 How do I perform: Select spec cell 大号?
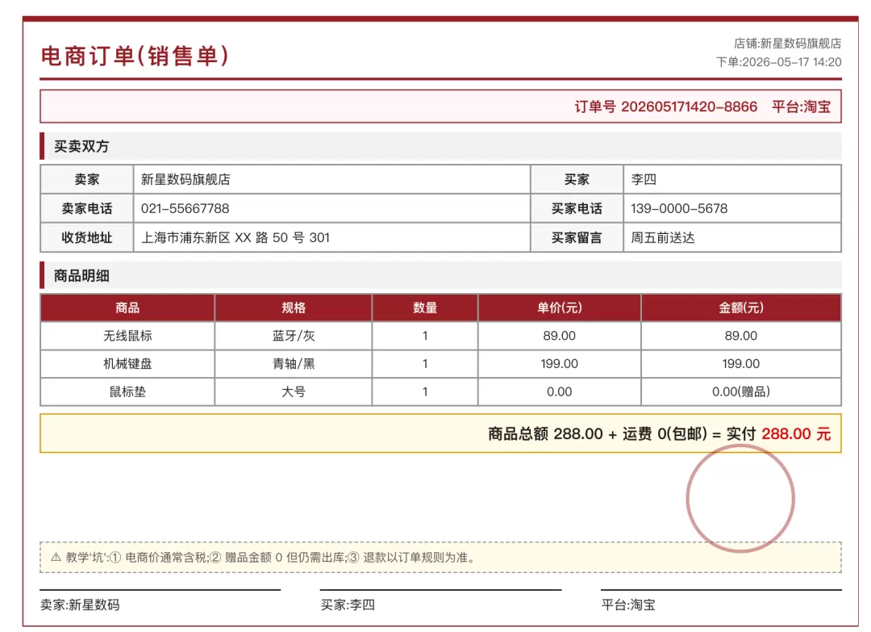pos(294,392)
